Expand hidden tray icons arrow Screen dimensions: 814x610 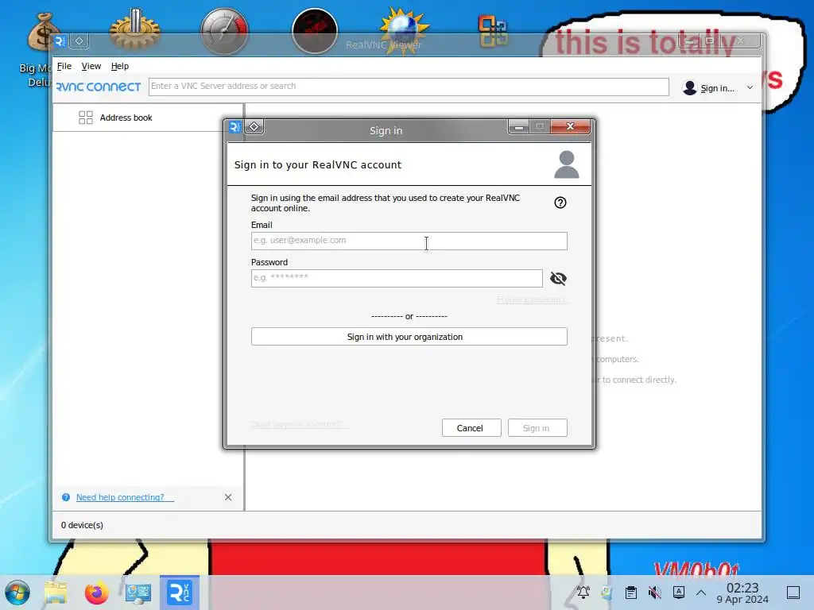[x=701, y=593]
